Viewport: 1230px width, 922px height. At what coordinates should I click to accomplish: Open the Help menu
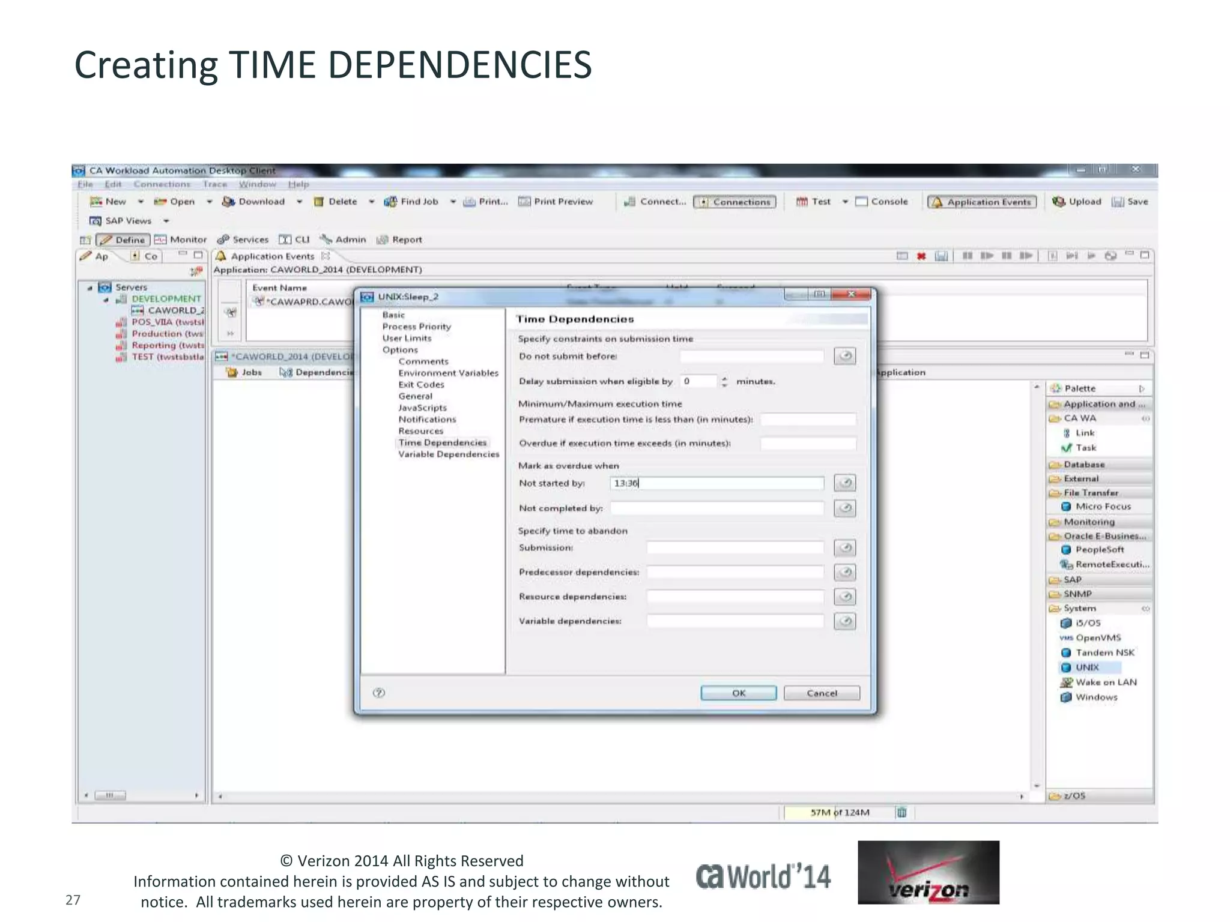(x=298, y=184)
